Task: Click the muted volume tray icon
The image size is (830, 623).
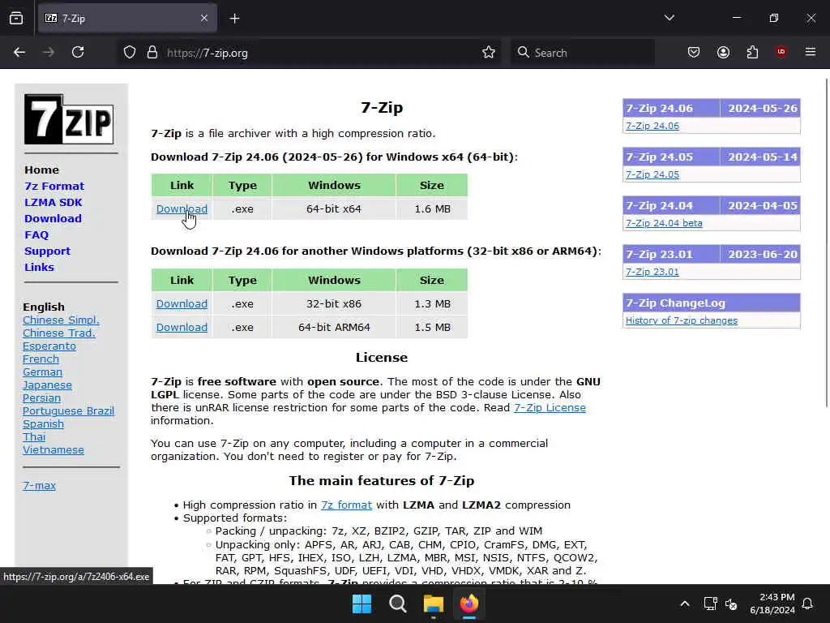Action: (731, 604)
